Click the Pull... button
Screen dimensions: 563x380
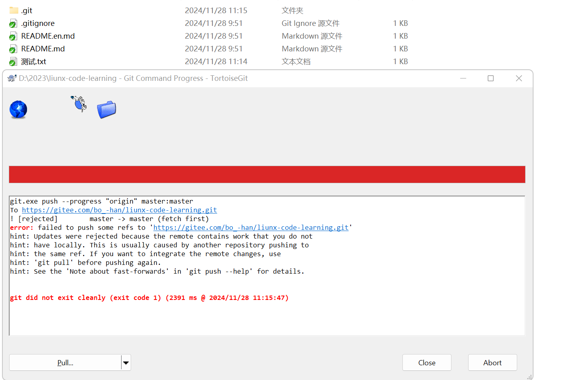[x=65, y=363]
